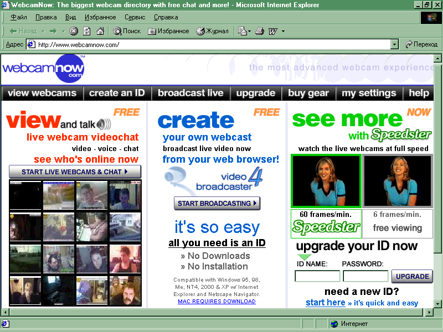Open the Журнал history toolbar button
The width and height of the screenshot is (443, 332).
click(212, 31)
